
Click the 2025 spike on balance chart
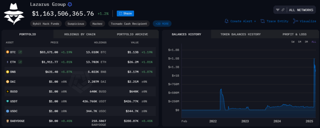314,59
